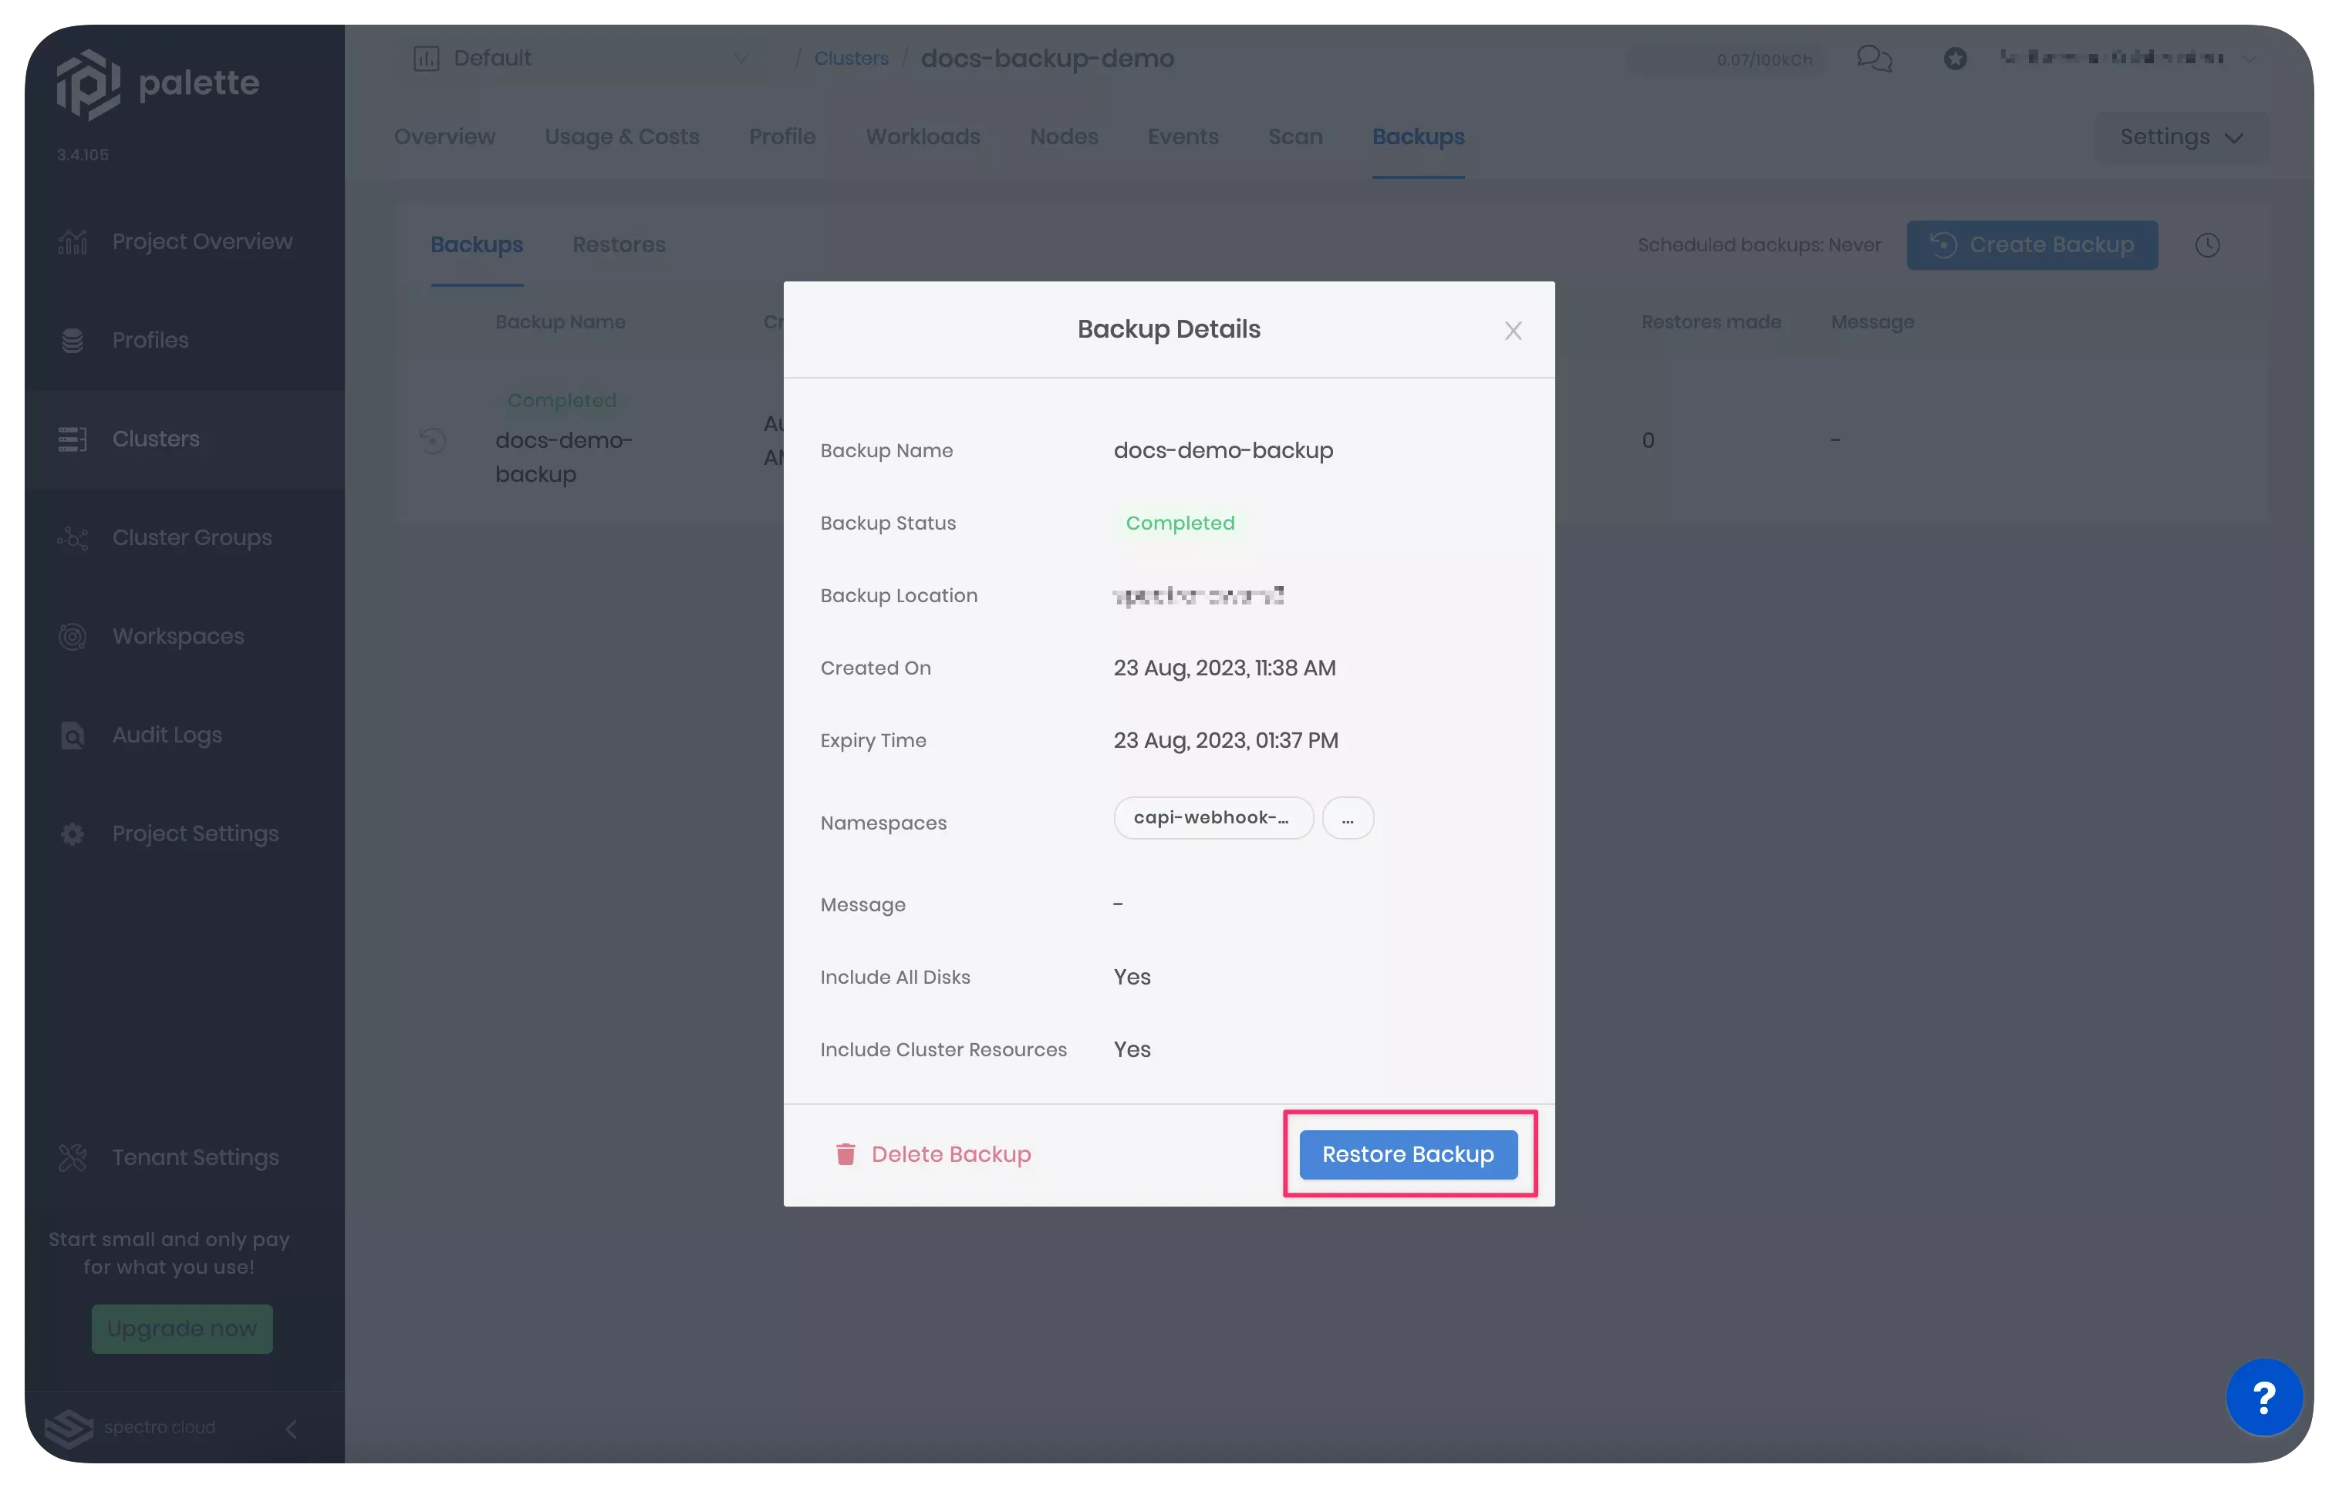Expand the hidden Namespaces list via ellipsis
2339x1488 pixels.
click(x=1348, y=818)
